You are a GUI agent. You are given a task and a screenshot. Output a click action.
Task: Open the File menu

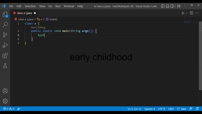[x=11, y=6]
